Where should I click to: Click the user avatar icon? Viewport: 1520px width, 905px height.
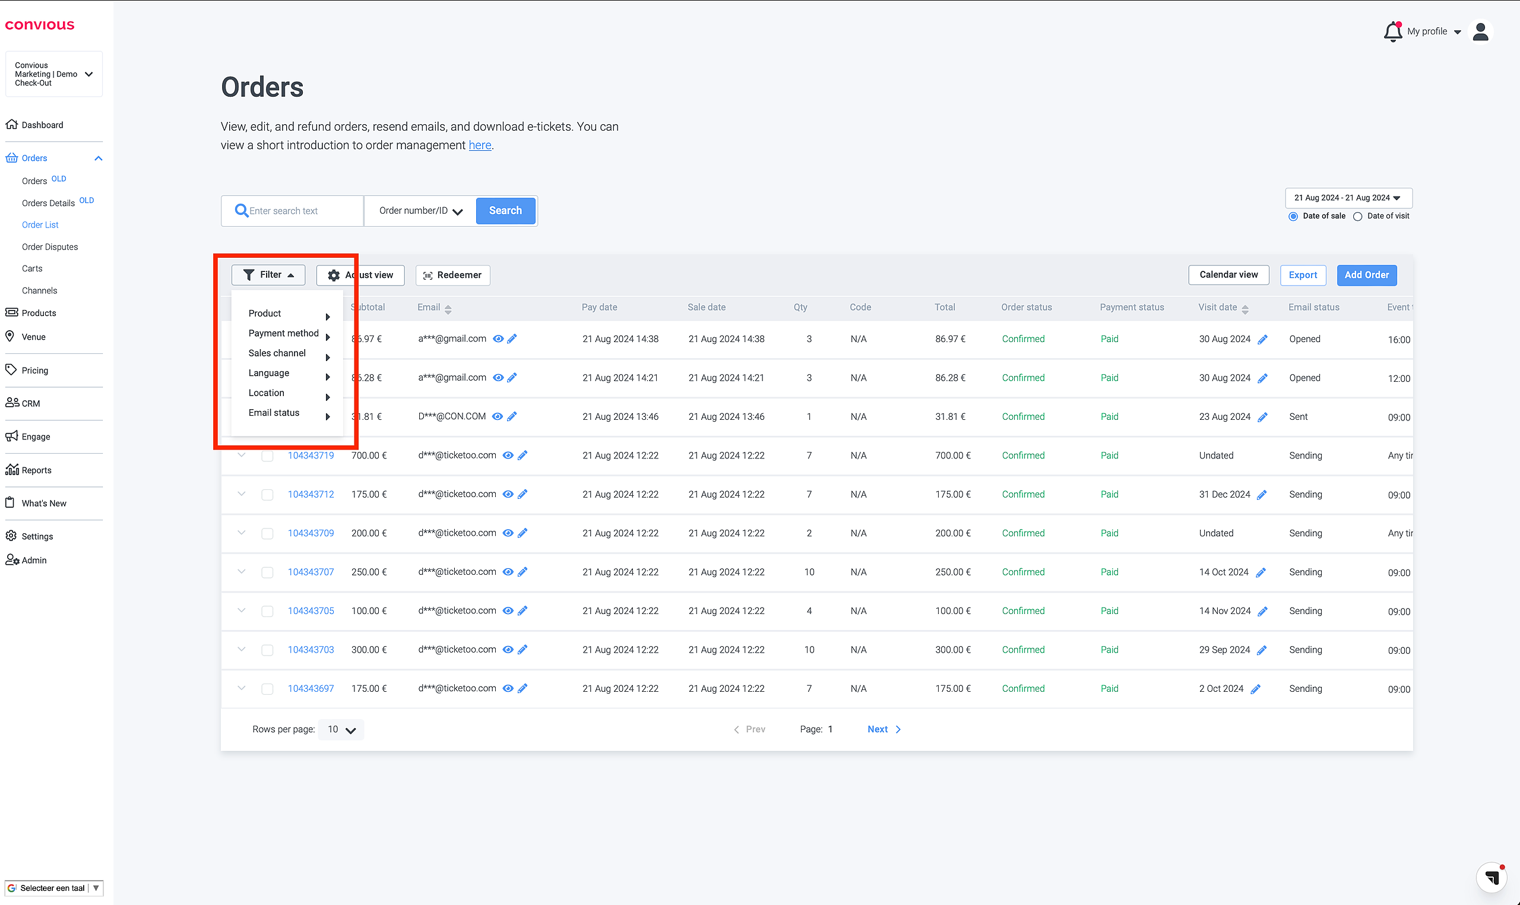[1480, 31]
